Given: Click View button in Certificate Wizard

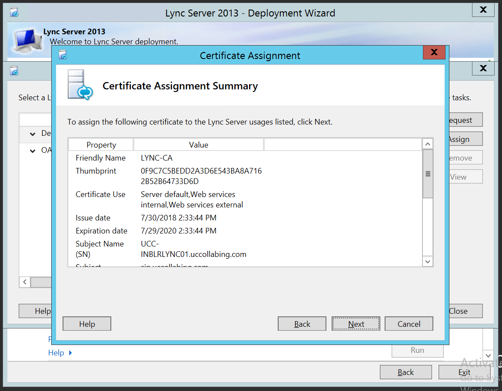Looking at the screenshot, I should [466, 177].
